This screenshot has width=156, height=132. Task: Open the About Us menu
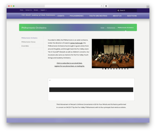point(117,16)
